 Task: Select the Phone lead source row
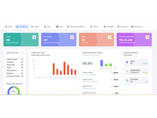pos(15,68)
